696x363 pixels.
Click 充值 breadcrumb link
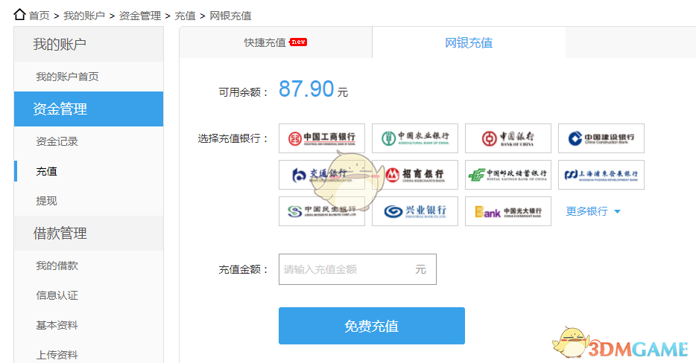click(185, 16)
